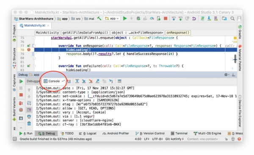Click the Step Into icon

coord(84,81)
